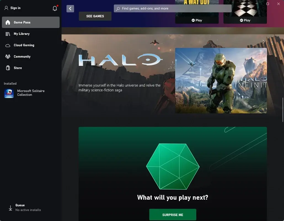The height and width of the screenshot is (221, 284).
Task: Visit the Community section
Action: (22, 56)
